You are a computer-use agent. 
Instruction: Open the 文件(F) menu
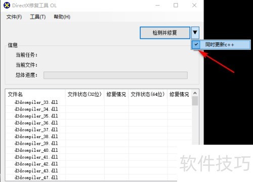point(14,17)
